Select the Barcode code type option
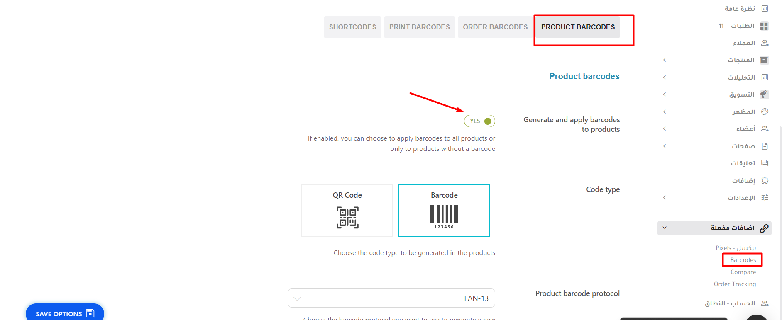Image resolution: width=782 pixels, height=320 pixels. click(444, 211)
